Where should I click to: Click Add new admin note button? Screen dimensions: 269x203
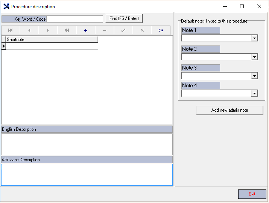click(229, 110)
